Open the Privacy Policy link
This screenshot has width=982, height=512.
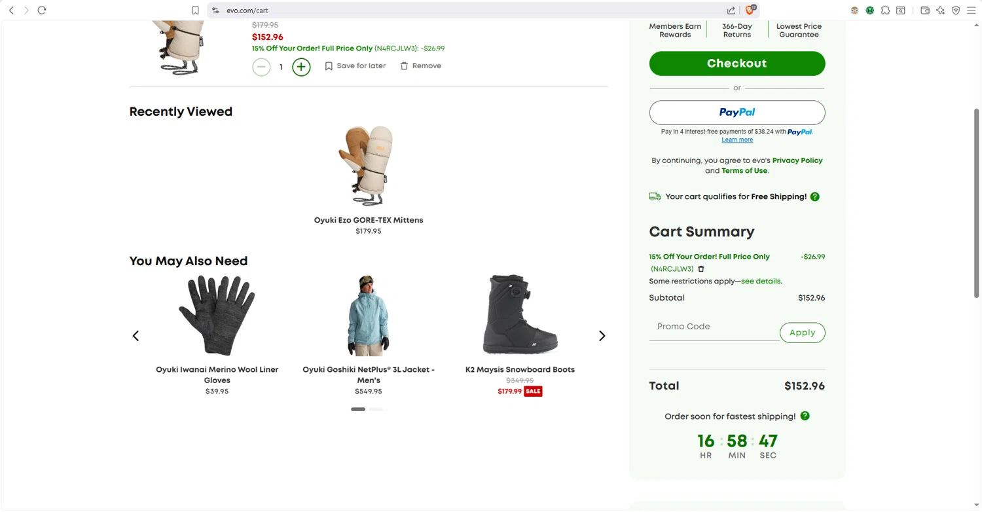tap(797, 160)
